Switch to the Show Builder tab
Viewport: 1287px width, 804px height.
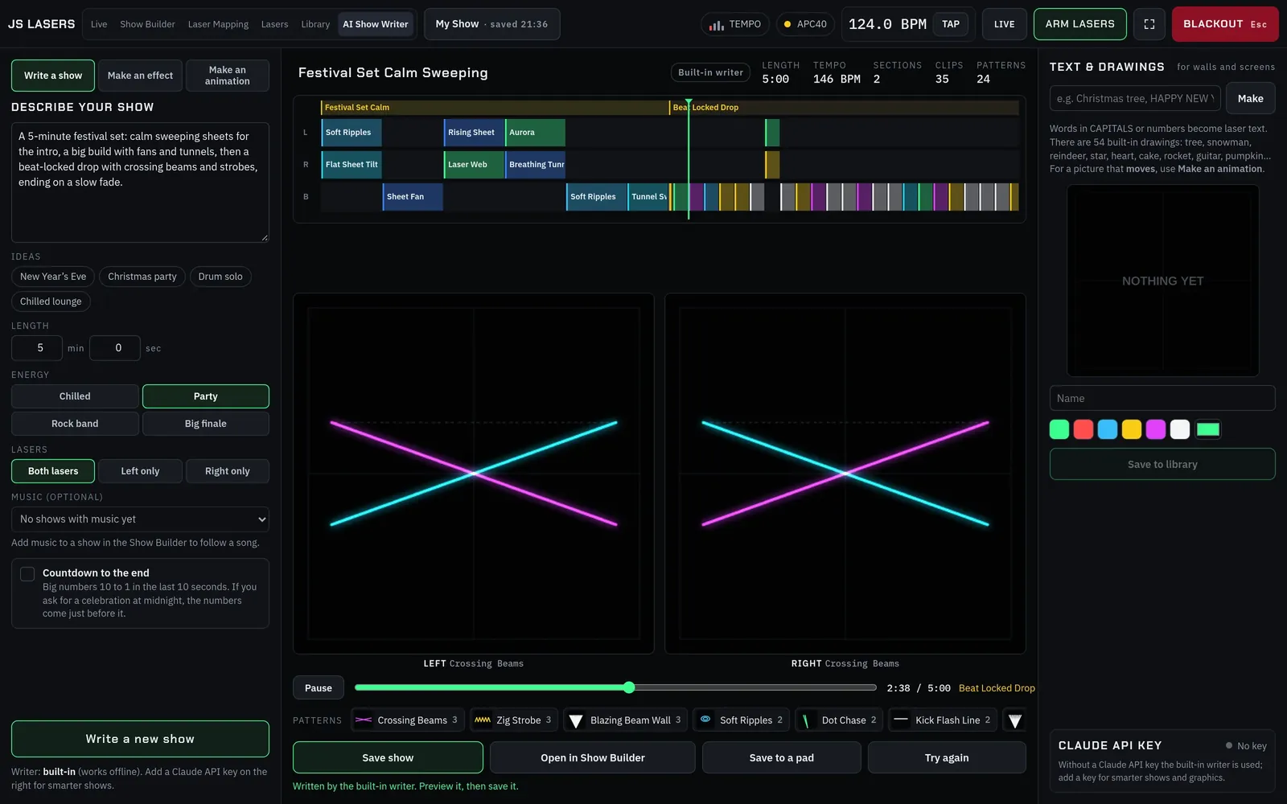pyautogui.click(x=147, y=24)
